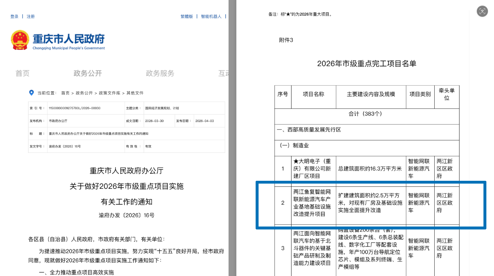The width and height of the screenshot is (494, 276).
Task: Click the 项目名称 table column header
Action: (313, 94)
